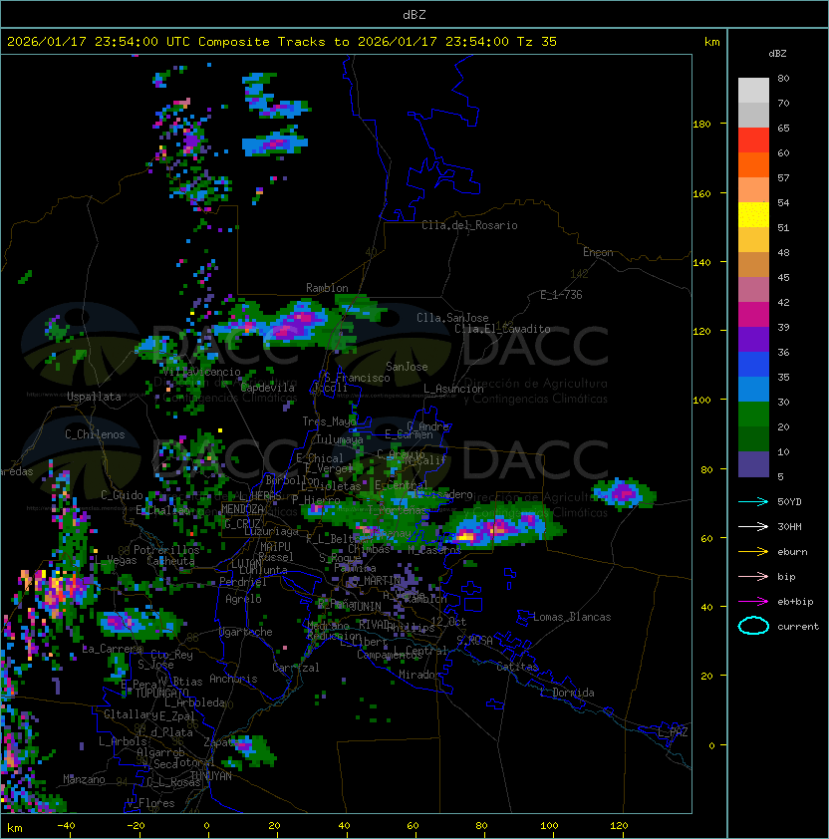The width and height of the screenshot is (829, 839).
Task: Pick the purple 36–39 dBZ swatch
Action: tap(753, 339)
